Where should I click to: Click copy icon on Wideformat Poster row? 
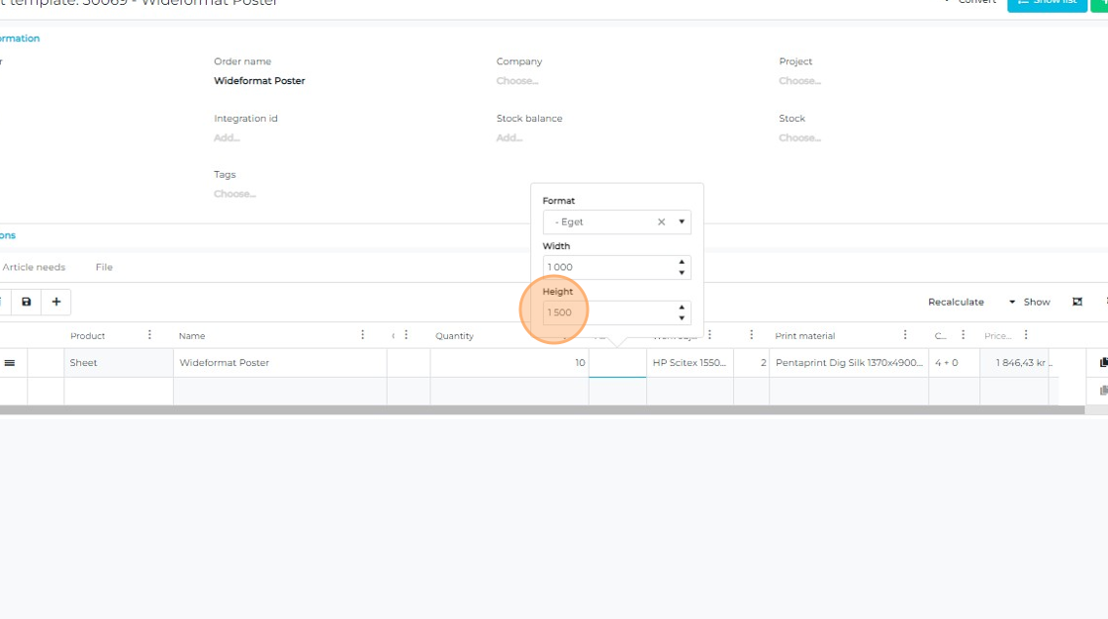(1103, 363)
